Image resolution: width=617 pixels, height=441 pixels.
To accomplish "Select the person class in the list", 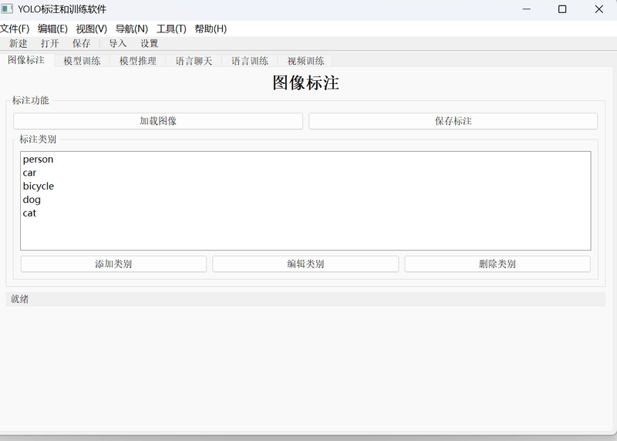I will [305, 160].
